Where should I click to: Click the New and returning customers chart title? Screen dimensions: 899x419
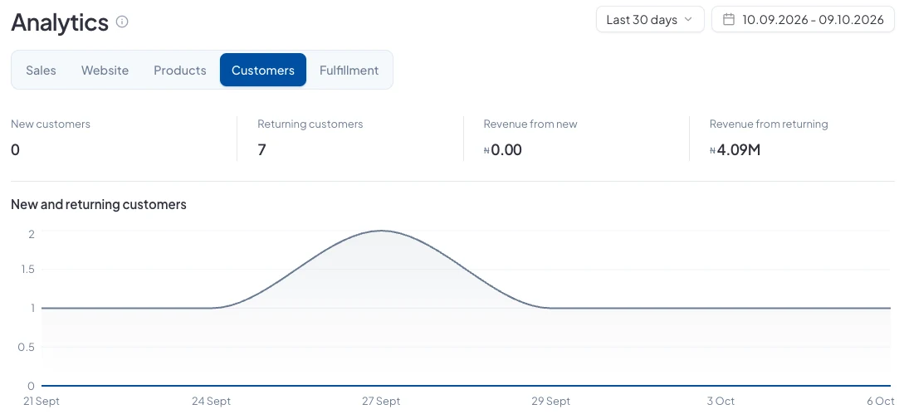coord(99,204)
